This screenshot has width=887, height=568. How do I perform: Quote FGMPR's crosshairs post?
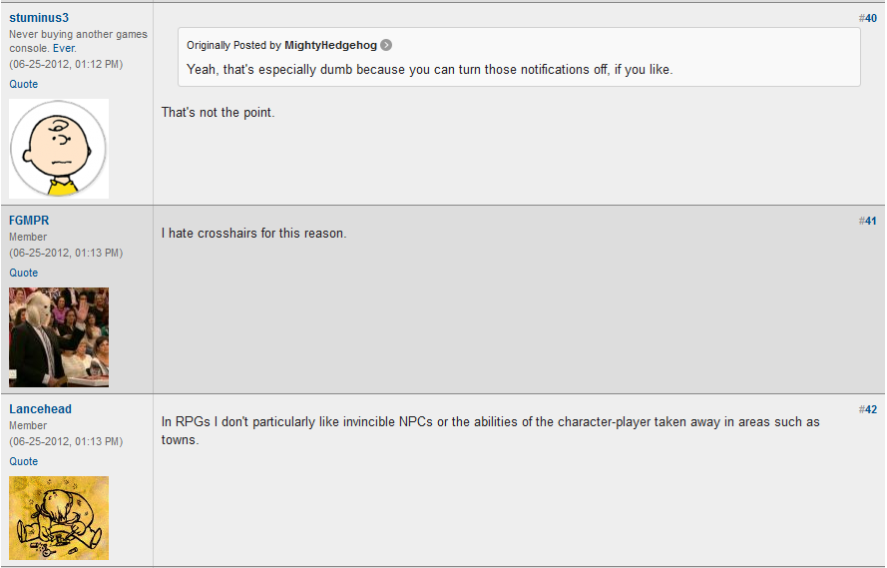coord(24,273)
